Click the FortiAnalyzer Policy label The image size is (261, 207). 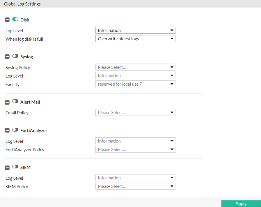tap(25, 150)
